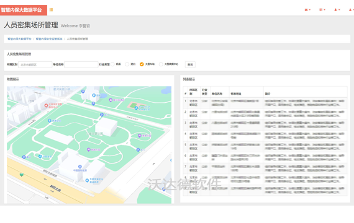The image size is (354, 223).
Task: Click the user profile icon at far right
Action: click(350, 10)
